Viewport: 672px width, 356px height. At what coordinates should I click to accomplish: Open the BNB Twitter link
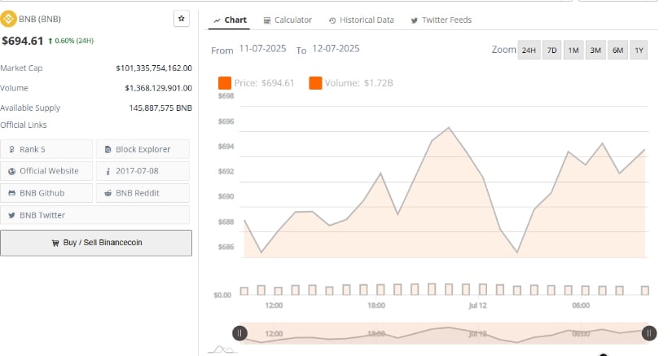94,215
